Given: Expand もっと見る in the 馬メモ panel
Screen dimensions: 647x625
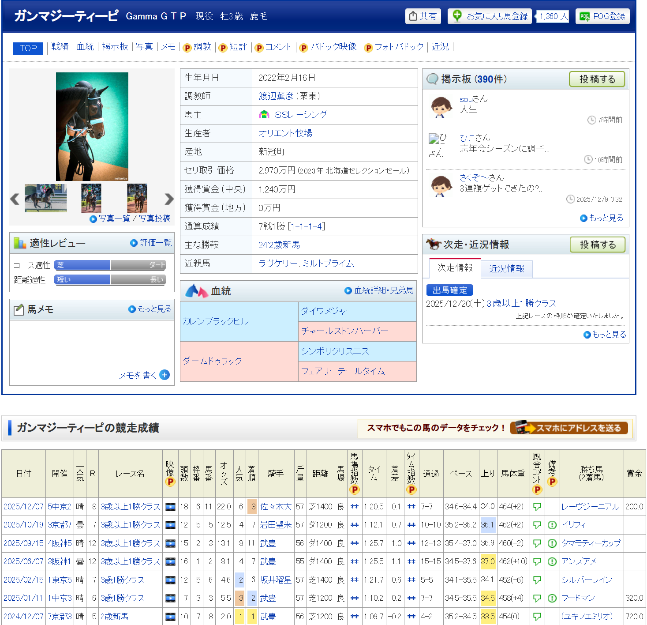Looking at the screenshot, I should (150, 309).
